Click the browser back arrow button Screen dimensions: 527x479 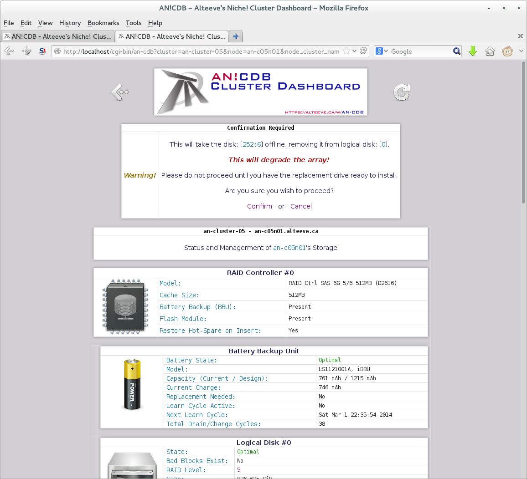(x=9, y=51)
